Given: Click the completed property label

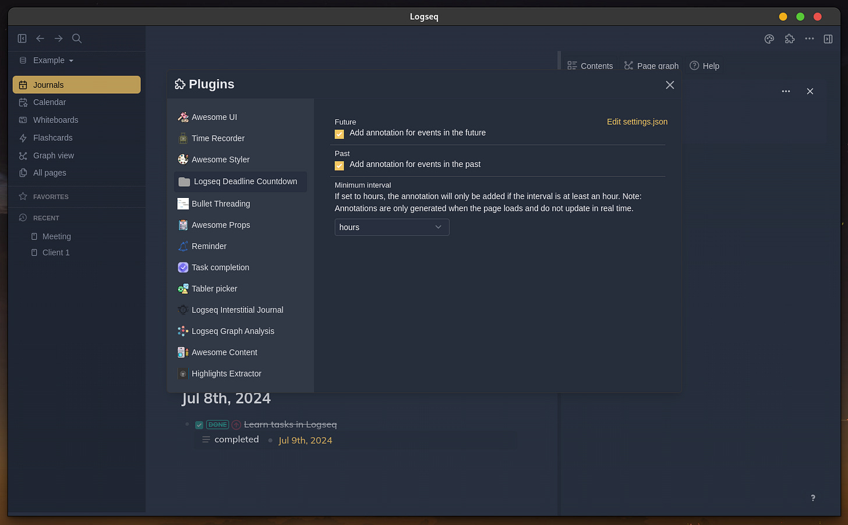Looking at the screenshot, I should point(236,439).
